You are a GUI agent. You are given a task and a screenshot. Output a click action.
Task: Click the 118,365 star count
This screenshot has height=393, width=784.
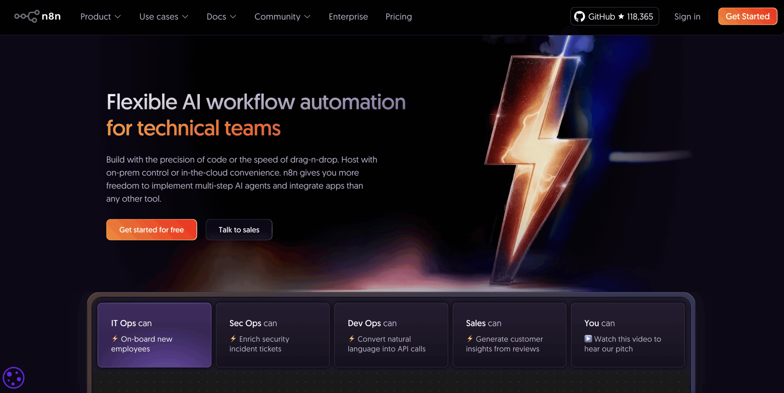coord(640,17)
